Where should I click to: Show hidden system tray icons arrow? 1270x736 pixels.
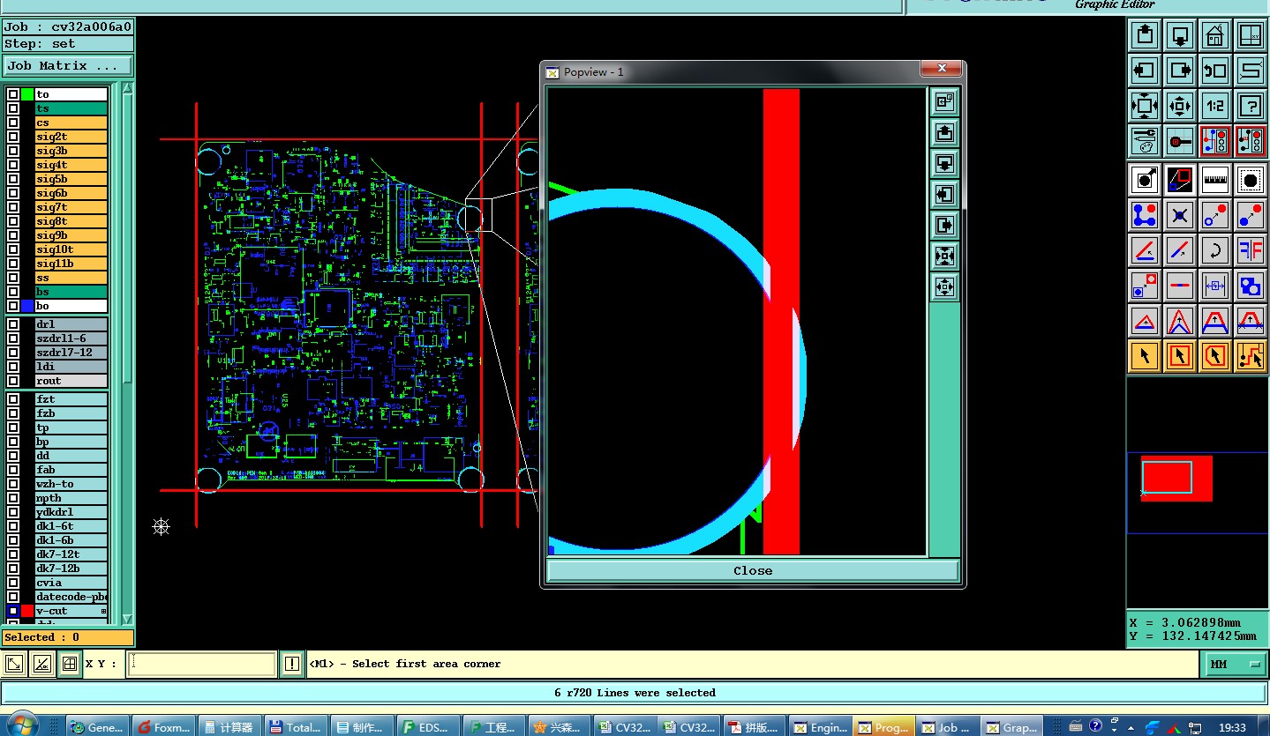coord(1131,727)
